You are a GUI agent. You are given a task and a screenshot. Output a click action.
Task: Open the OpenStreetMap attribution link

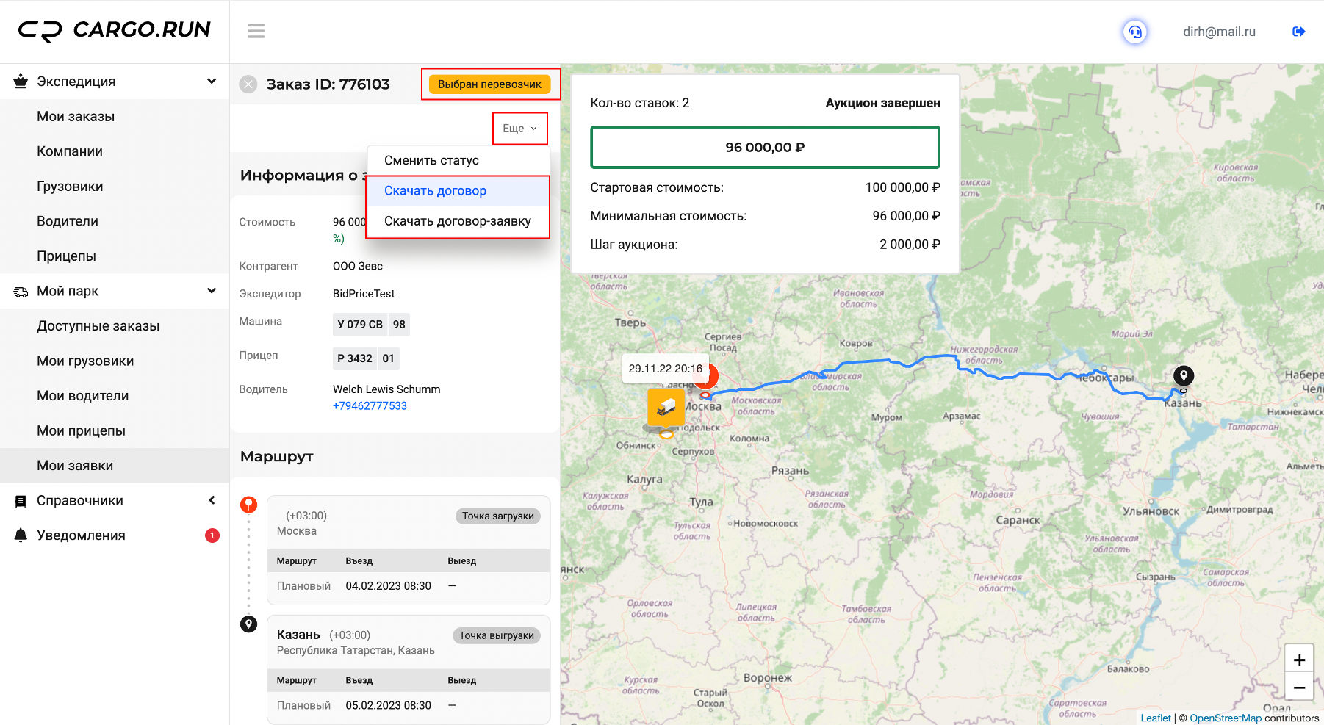pyautogui.click(x=1225, y=718)
